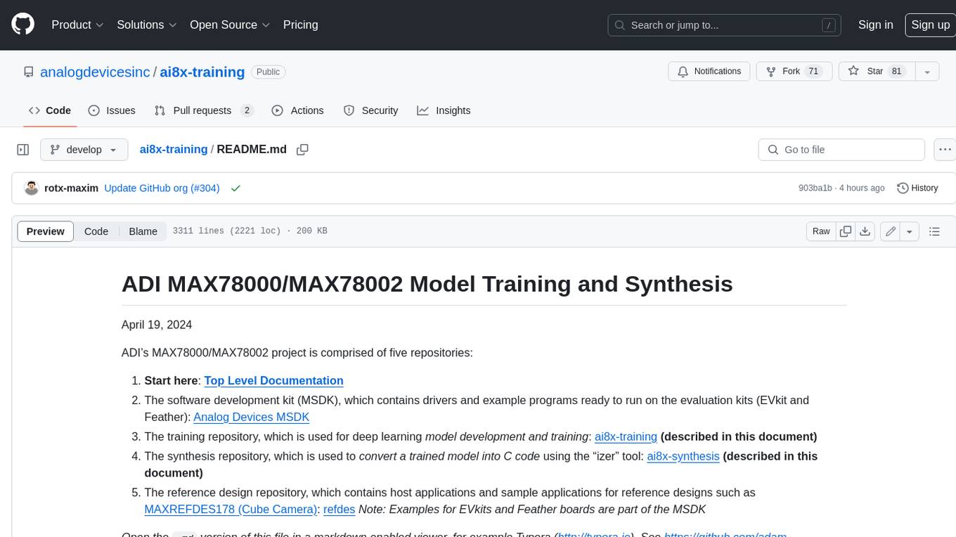The height and width of the screenshot is (537, 956).
Task: Go to ai8x-training root in breadcrumb
Action: point(174,150)
